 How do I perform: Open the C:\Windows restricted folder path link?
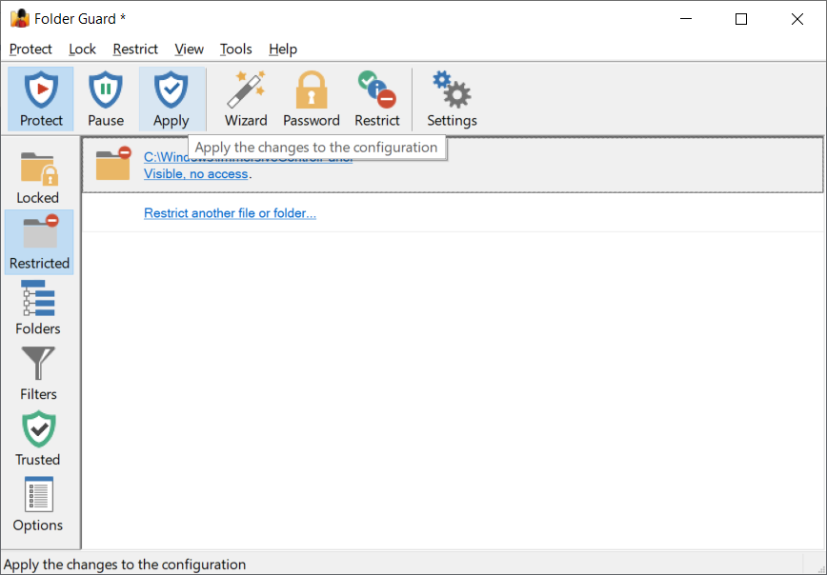248,158
